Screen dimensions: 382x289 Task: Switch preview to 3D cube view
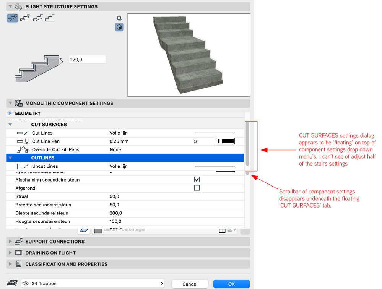[x=119, y=27]
